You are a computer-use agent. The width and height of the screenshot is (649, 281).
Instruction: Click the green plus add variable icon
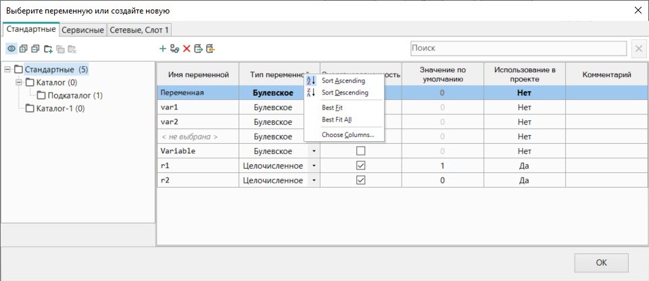coord(162,49)
